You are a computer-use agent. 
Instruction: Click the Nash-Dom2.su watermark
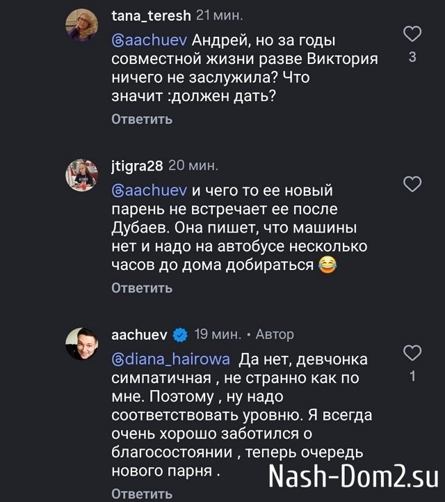pyautogui.click(x=353, y=478)
